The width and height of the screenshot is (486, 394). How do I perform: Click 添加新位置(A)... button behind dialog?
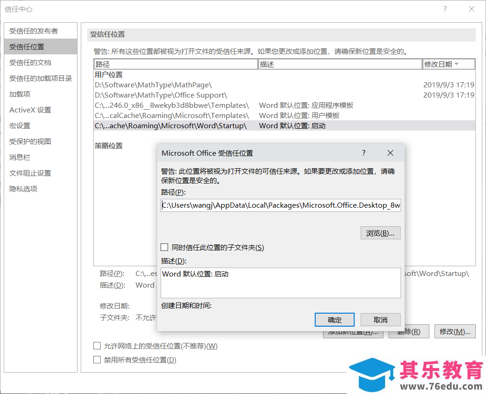353,334
